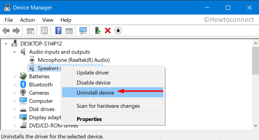Viewport: 259px width, 140px height.
Task: Collapse the DESKTOP-S1I4P12 root node
Action: pyautogui.click(x=6, y=44)
